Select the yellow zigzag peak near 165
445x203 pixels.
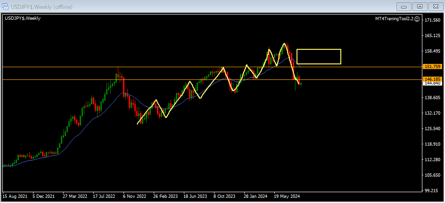click(x=284, y=43)
